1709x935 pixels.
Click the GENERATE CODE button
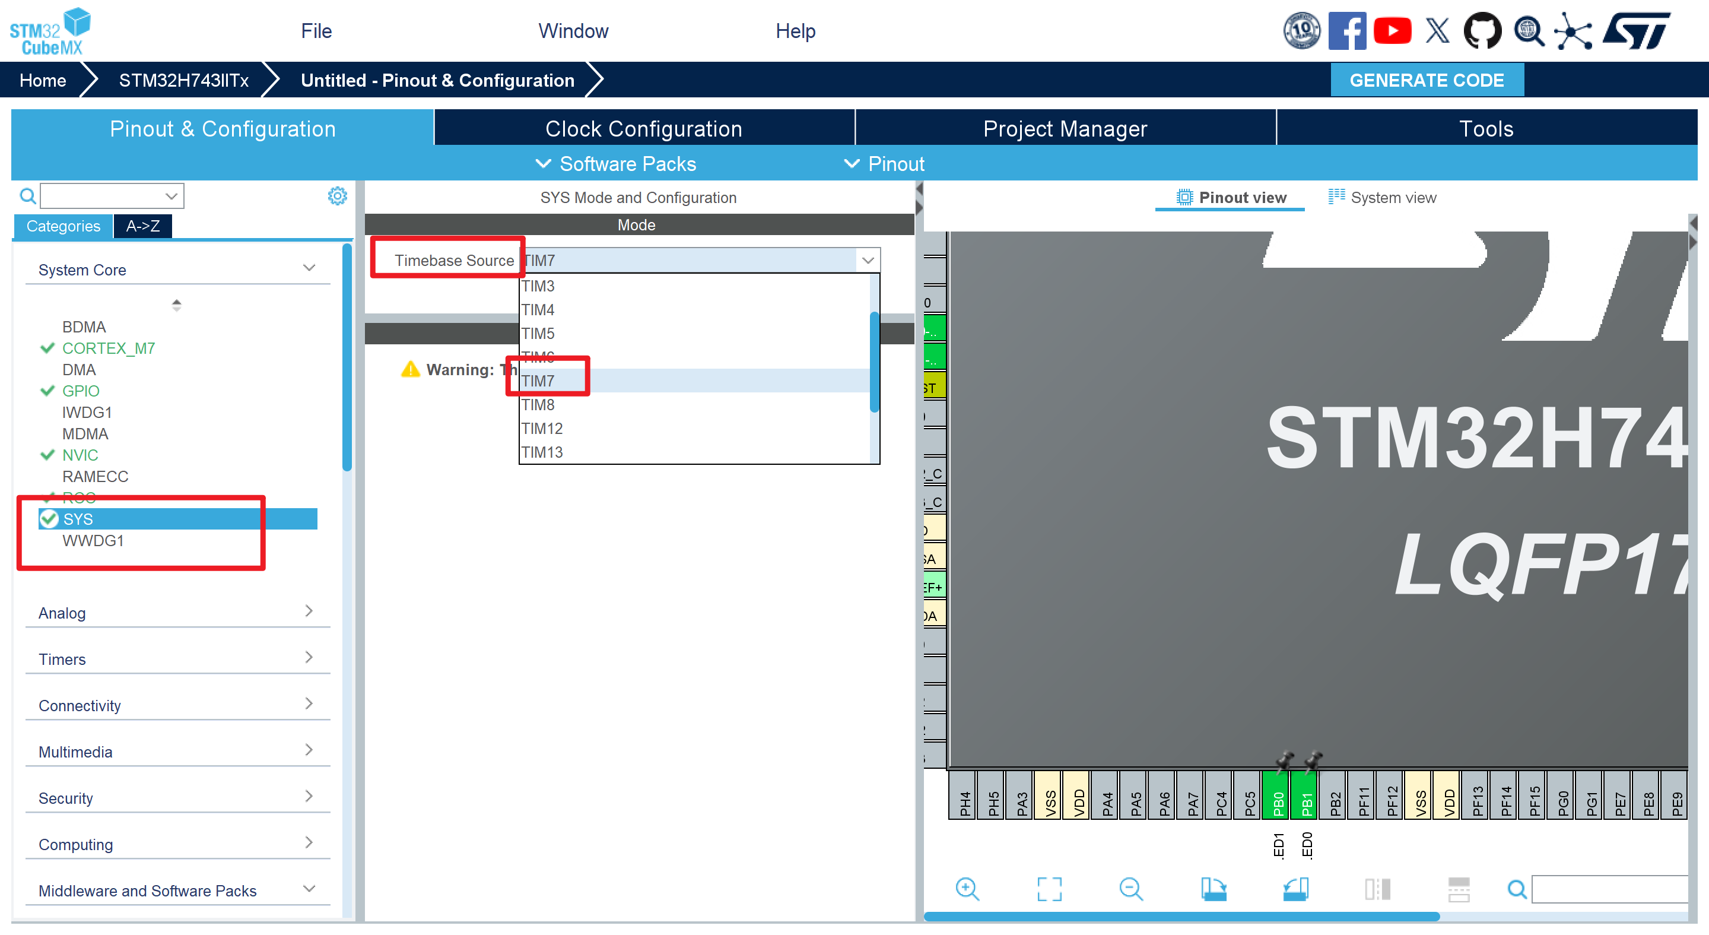point(1427,80)
